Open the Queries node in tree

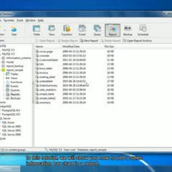[15, 90]
